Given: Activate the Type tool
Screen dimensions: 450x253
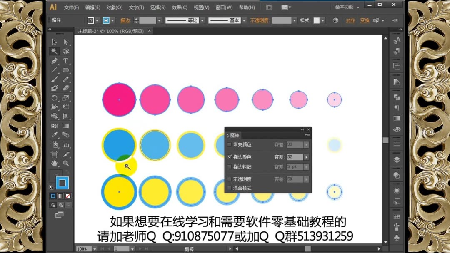Looking at the screenshot, I should tap(65, 61).
